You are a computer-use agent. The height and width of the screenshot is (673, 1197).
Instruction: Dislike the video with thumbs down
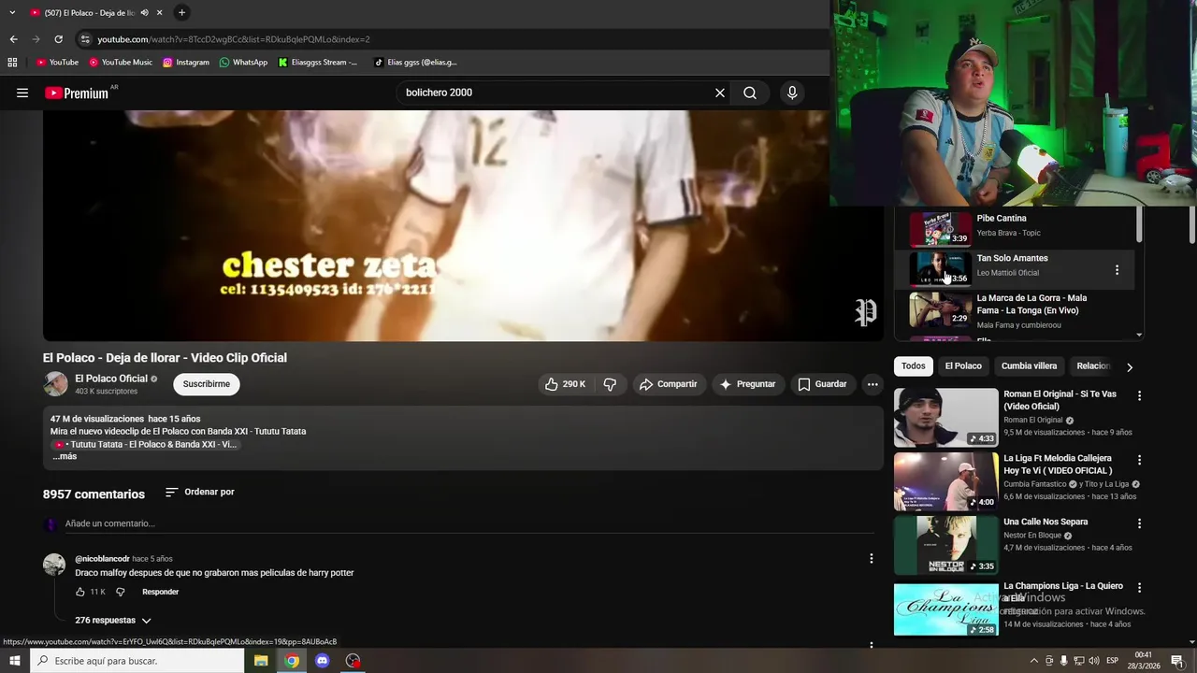click(x=610, y=384)
